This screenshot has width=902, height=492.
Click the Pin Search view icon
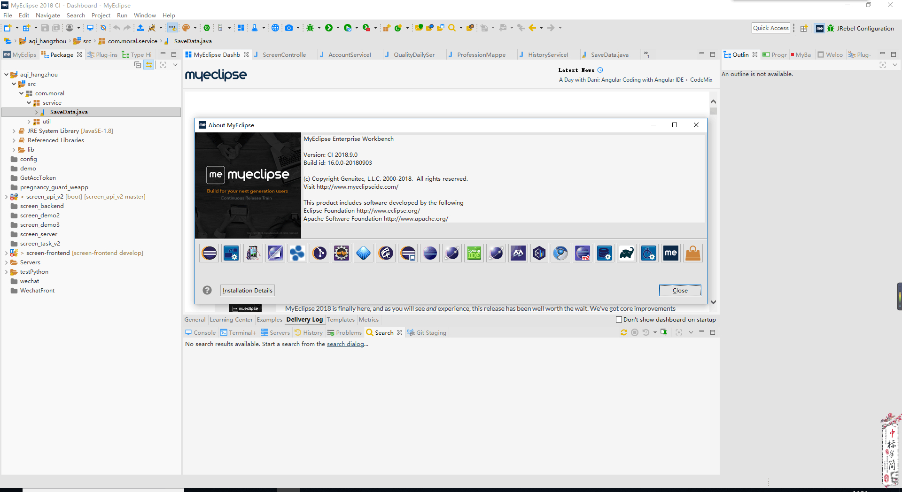[x=664, y=332]
